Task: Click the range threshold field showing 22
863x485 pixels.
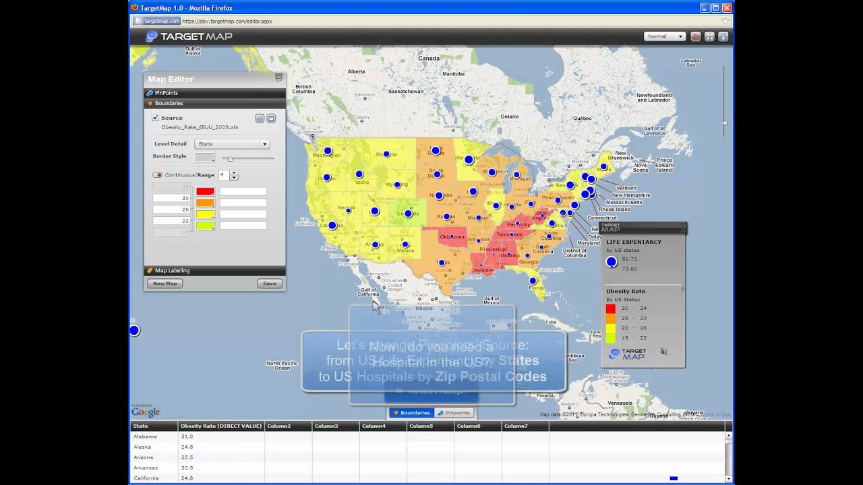Action: [171, 221]
